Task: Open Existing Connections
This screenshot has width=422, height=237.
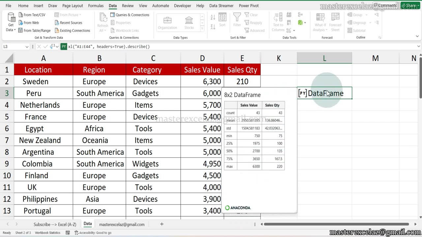Action: click(72, 31)
